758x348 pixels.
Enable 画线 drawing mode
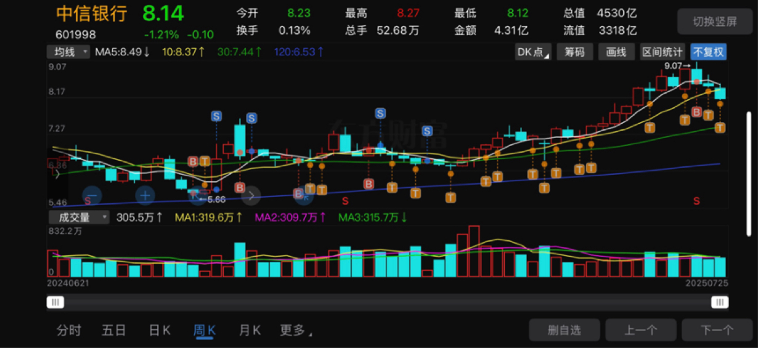(616, 52)
